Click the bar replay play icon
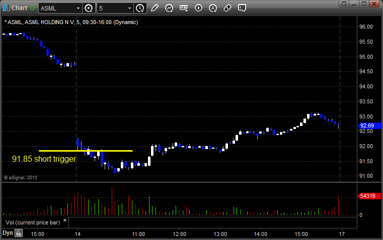The width and height of the screenshot is (383, 240). point(198,8)
